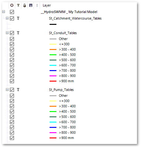Click the padlock lock column header icon

pos(24,5)
